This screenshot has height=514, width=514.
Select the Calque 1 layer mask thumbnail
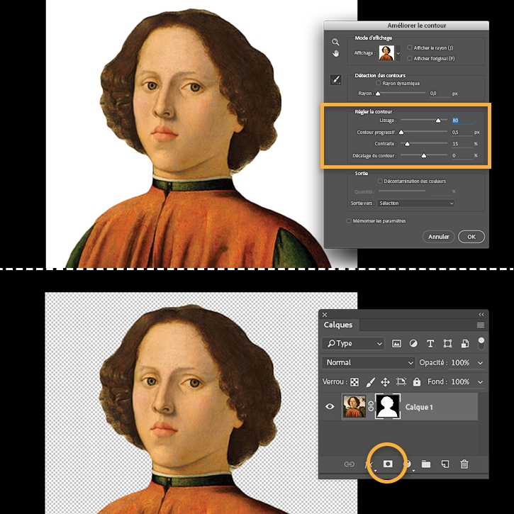(x=388, y=406)
